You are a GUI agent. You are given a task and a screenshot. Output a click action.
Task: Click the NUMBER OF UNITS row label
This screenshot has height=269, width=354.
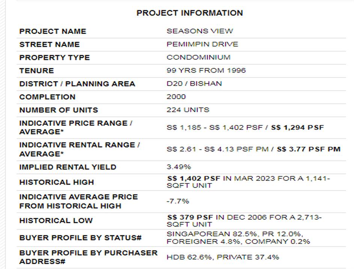pos(59,110)
